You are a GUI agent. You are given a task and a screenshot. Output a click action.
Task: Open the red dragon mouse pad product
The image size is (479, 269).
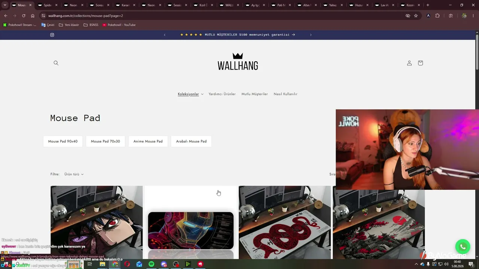pos(285,223)
